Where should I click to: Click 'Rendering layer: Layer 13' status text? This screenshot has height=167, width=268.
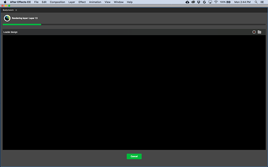[x=25, y=18]
